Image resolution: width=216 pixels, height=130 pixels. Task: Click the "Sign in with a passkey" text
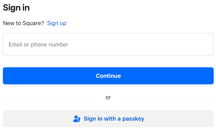pyautogui.click(x=114, y=119)
